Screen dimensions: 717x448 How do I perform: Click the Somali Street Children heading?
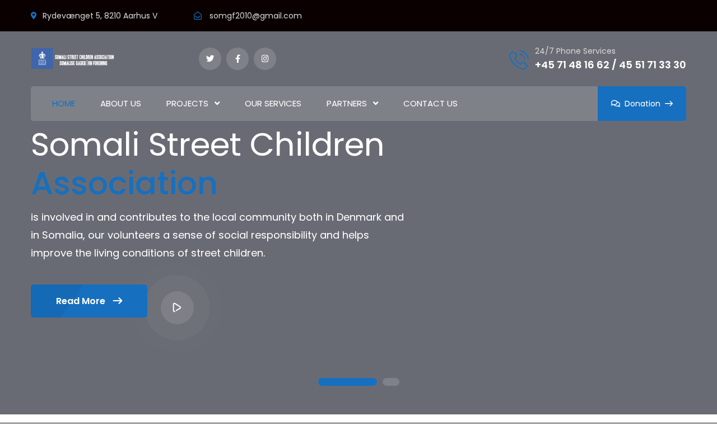coord(207,144)
